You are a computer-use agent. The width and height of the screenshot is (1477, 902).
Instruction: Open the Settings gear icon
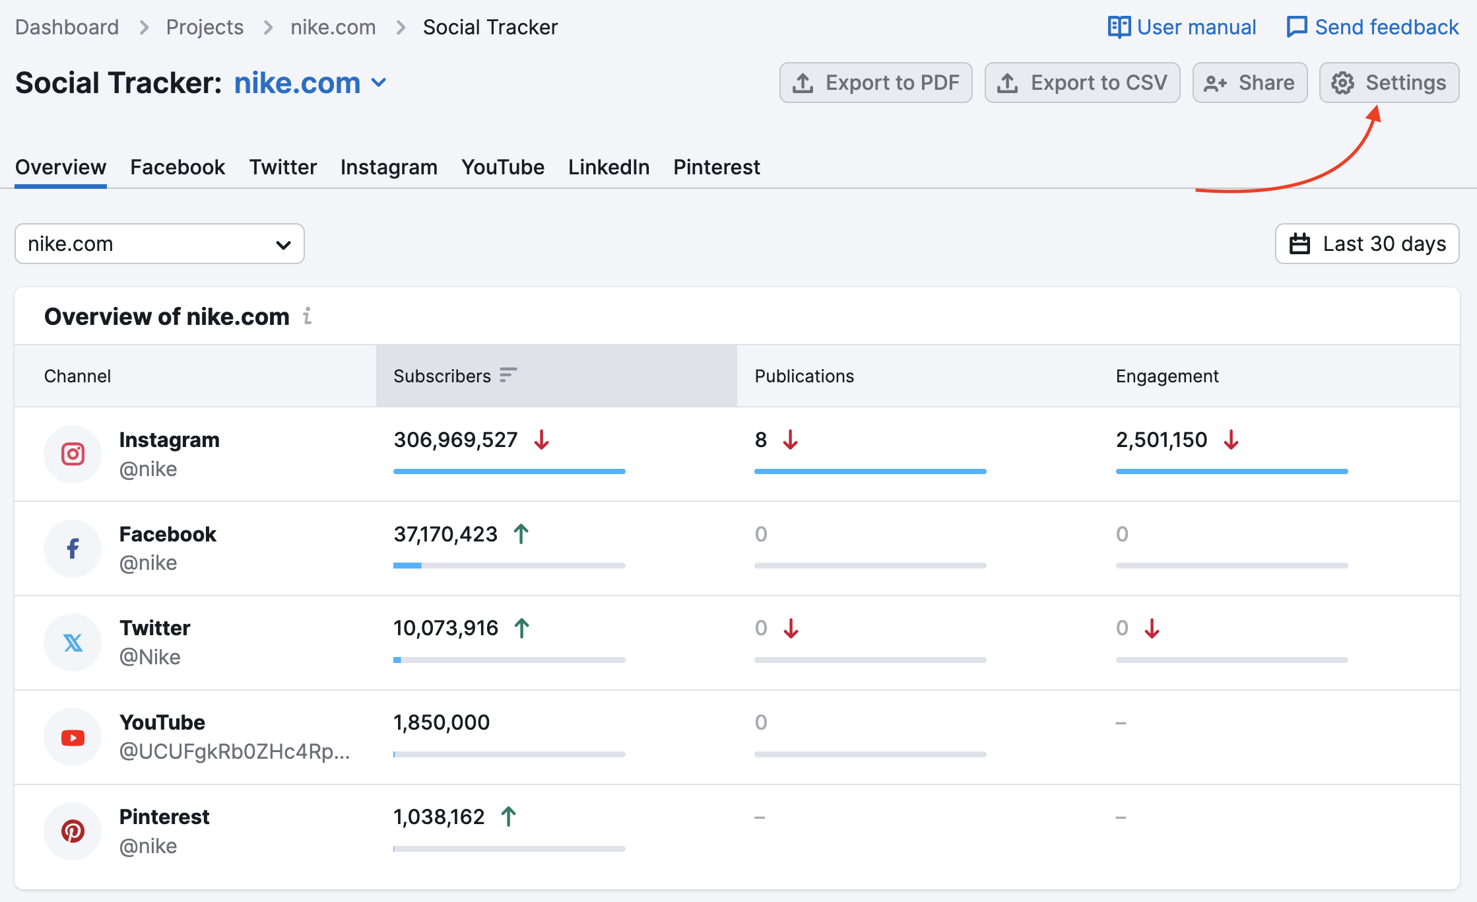(1344, 83)
